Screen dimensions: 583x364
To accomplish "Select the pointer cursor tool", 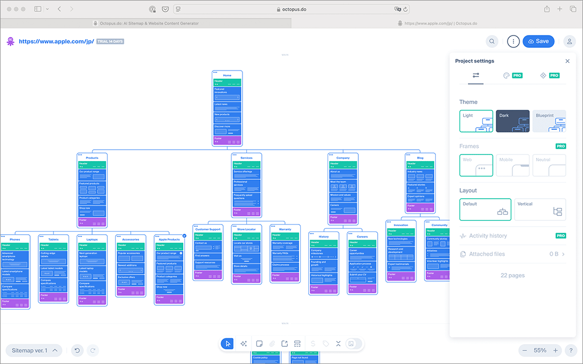I will [x=227, y=344].
